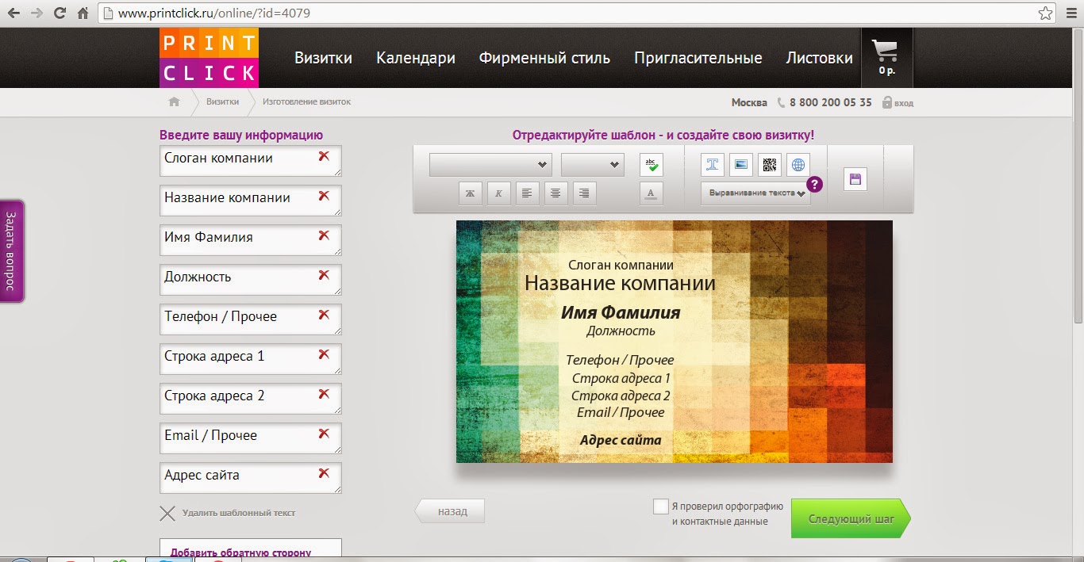Click the globe icon in the toolbar
The width and height of the screenshot is (1084, 562).
[798, 165]
